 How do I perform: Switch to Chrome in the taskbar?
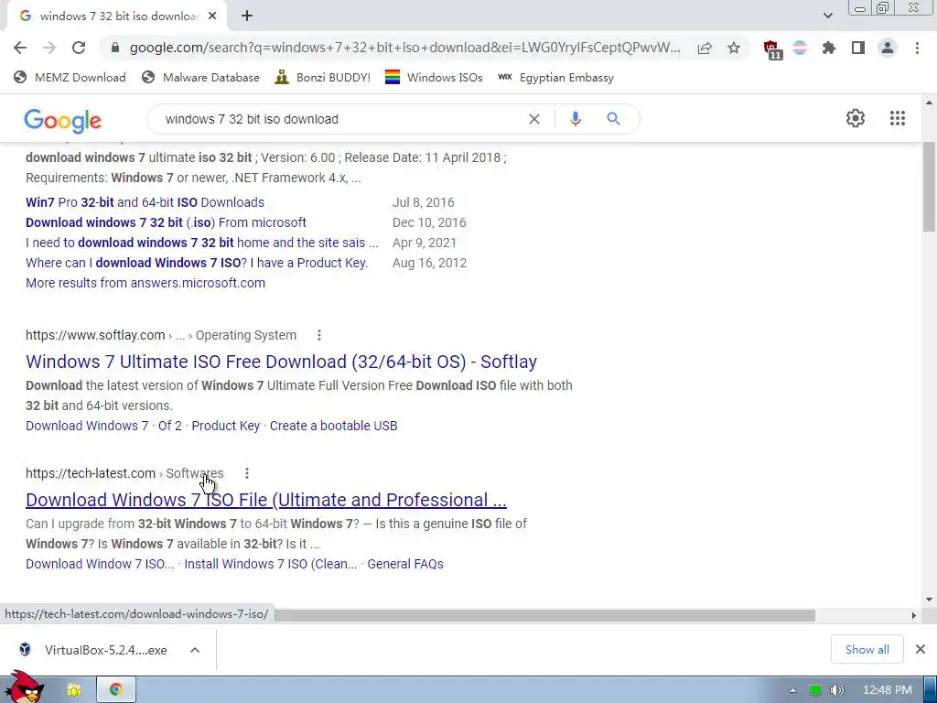coord(116,689)
